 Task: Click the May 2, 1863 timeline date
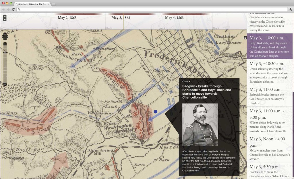pos(67,18)
